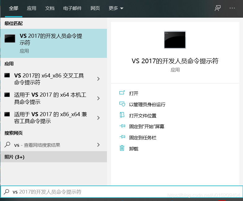
Task: Expand arrow for vs web search result
Action: [98, 145]
